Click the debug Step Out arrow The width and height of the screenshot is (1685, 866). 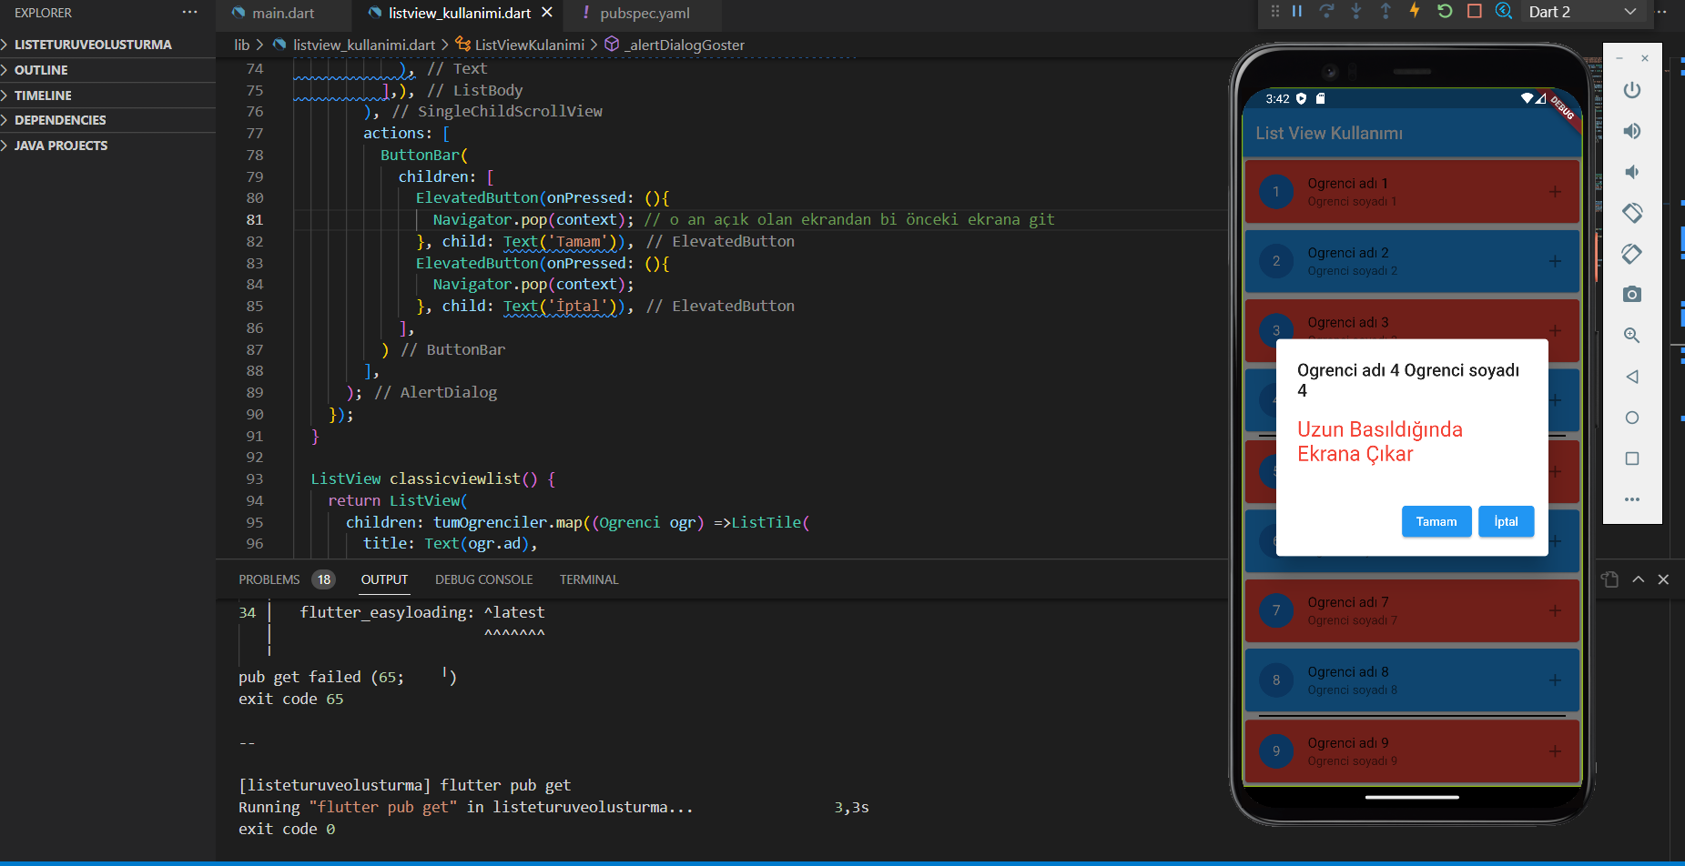[x=1386, y=11]
